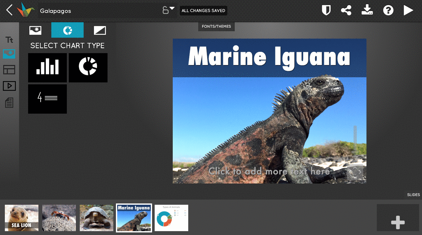Click the back arrow in header
Image resolution: width=422 pixels, height=235 pixels.
coord(9,10)
